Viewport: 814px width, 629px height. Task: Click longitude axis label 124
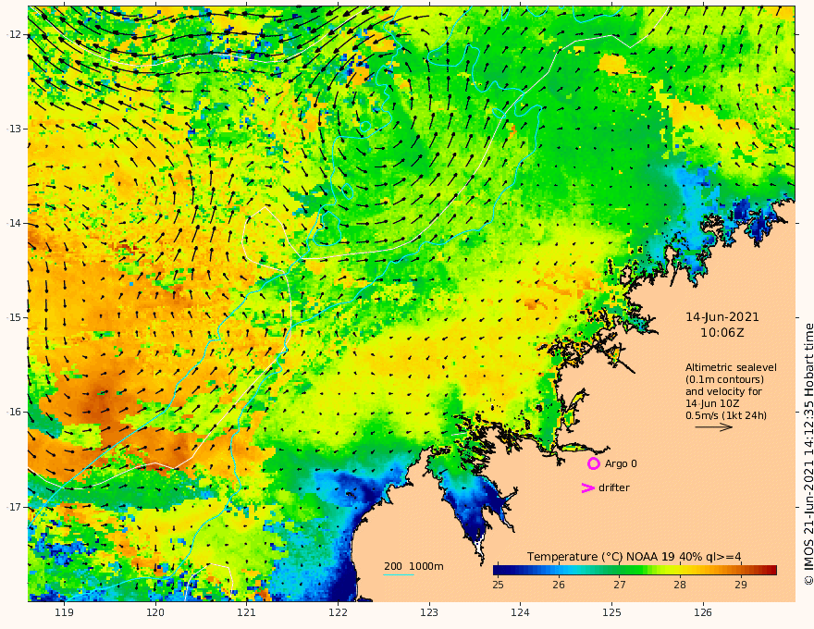[x=520, y=613]
